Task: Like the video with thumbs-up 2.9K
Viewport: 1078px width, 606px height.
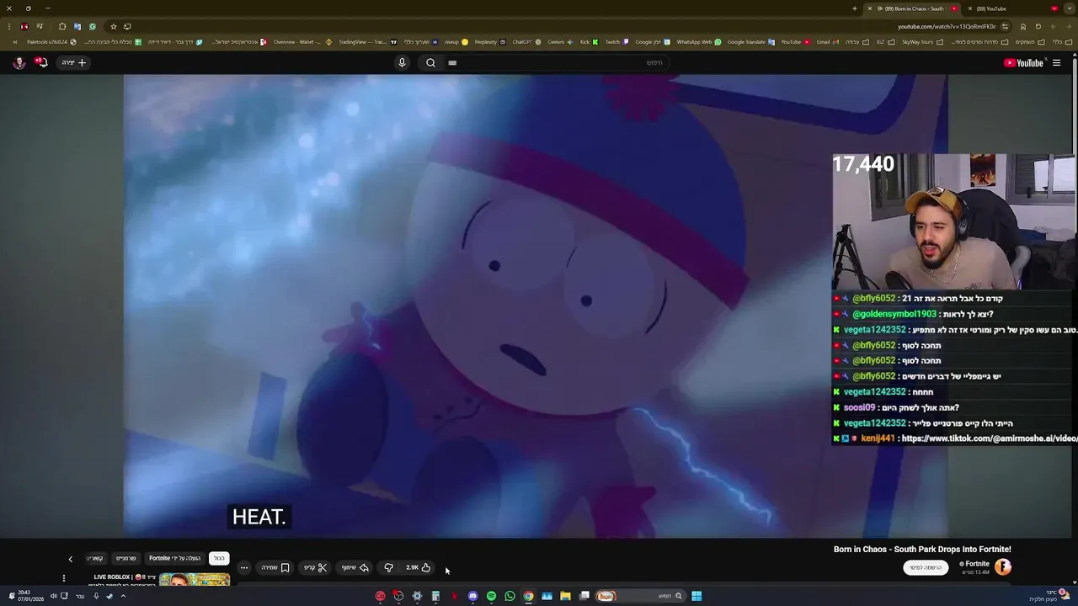Action: 418,567
